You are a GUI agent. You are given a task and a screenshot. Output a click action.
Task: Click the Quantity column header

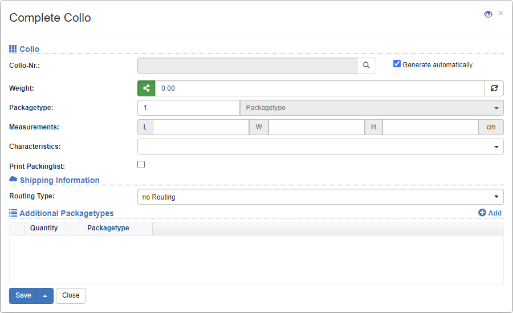coord(44,228)
